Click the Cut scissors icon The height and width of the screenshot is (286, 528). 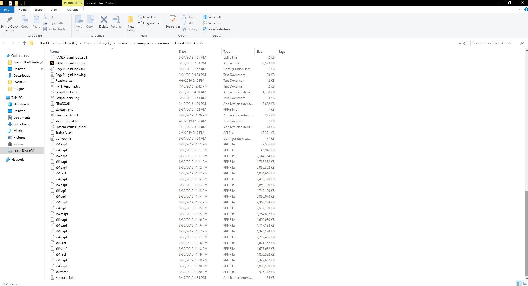click(45, 17)
